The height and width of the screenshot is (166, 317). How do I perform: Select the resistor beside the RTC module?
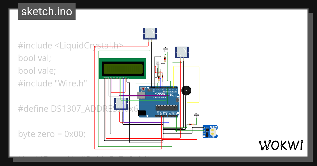coord(192,124)
